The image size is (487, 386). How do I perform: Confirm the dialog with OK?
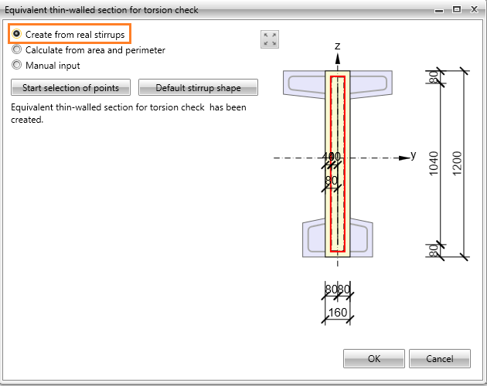pyautogui.click(x=374, y=358)
